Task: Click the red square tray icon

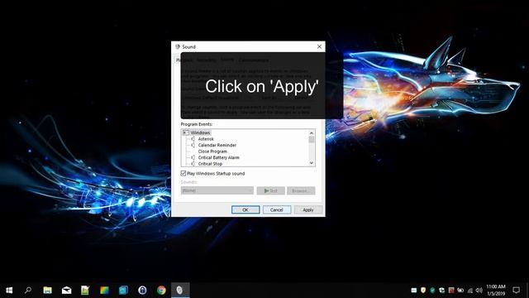Action: click(x=451, y=291)
